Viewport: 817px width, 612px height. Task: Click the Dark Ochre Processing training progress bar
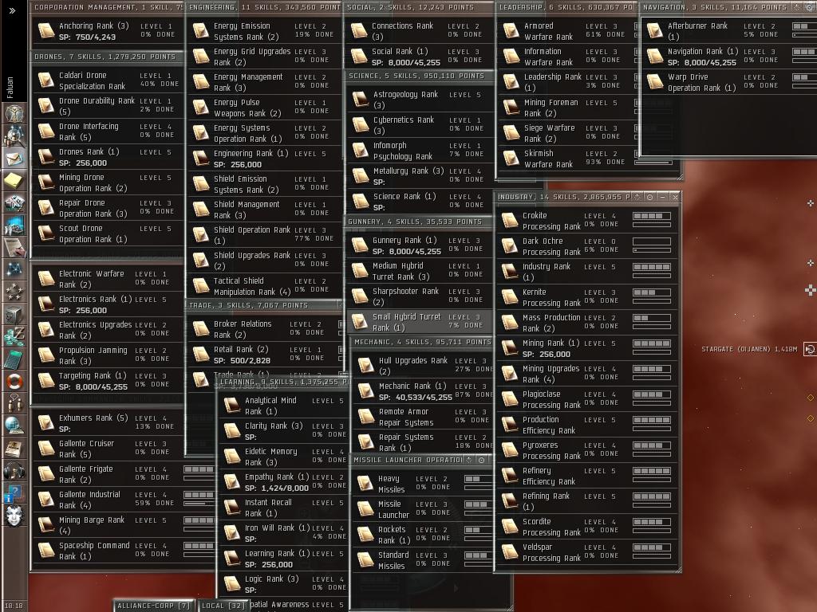[651, 250]
